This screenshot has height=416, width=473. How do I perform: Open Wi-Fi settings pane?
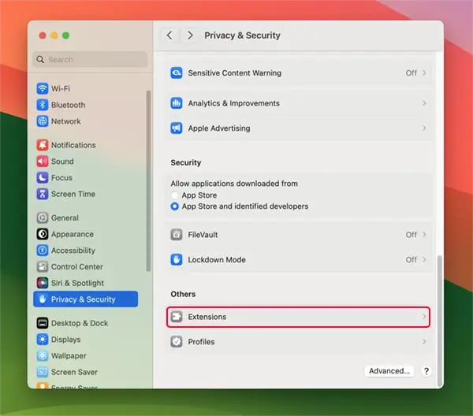(x=86, y=88)
